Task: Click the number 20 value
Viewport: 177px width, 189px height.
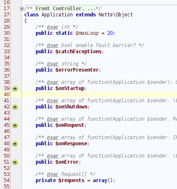Action: pyautogui.click(x=110, y=33)
